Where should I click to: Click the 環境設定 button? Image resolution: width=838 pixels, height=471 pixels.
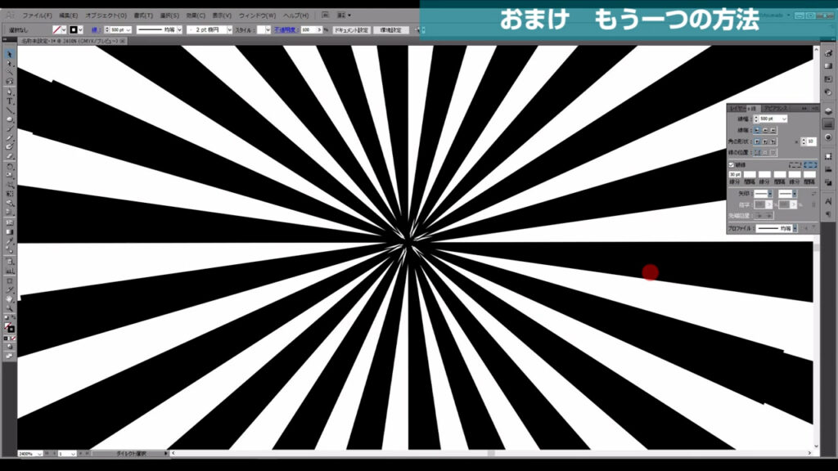(391, 29)
